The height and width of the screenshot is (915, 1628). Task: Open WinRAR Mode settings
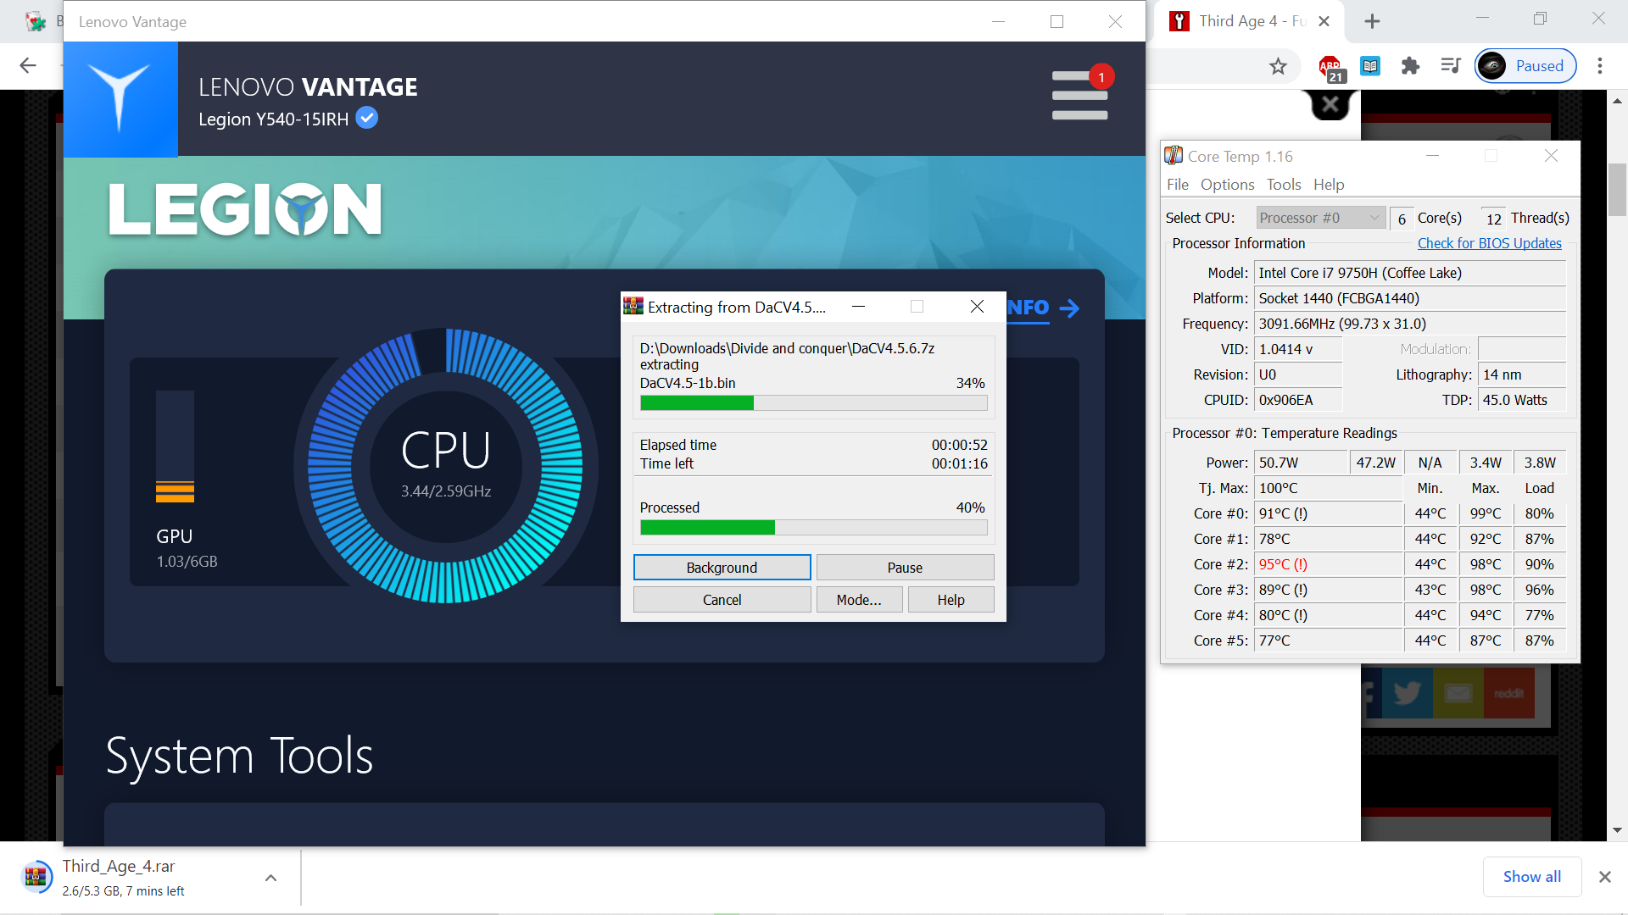click(x=859, y=600)
